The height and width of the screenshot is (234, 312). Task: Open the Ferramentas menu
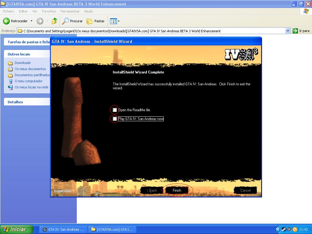pos(70,11)
